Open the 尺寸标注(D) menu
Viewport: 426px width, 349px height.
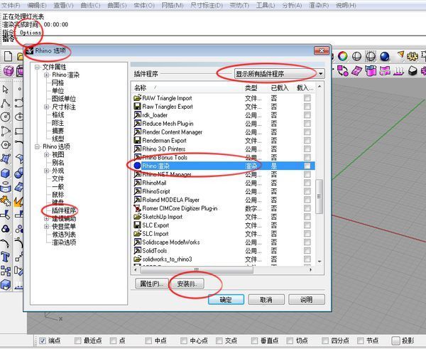click(207, 5)
